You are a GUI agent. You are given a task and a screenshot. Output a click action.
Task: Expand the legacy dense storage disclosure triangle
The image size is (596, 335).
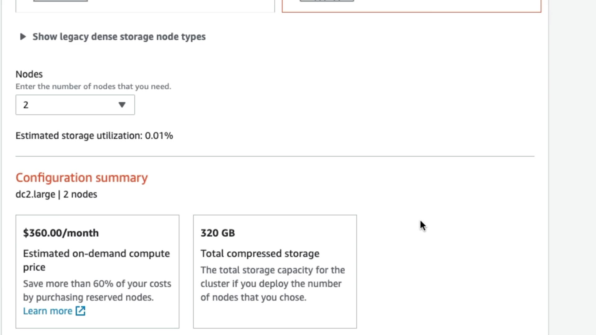point(23,37)
